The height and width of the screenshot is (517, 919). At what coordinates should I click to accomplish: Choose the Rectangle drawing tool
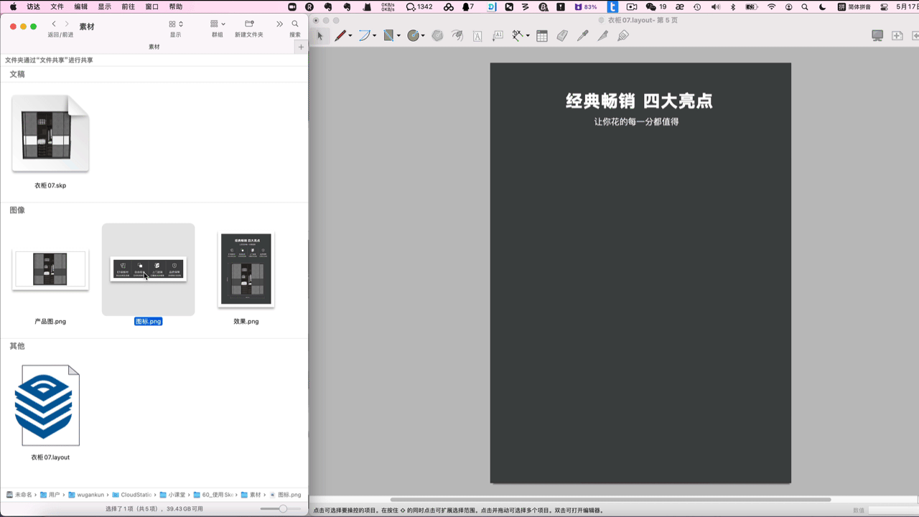(388, 35)
